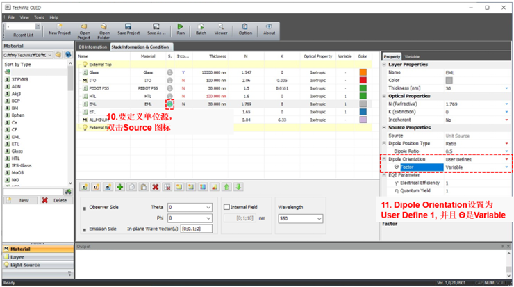514x287 pixels.
Task: Click the gray Color property swatch
Action: pos(449,81)
